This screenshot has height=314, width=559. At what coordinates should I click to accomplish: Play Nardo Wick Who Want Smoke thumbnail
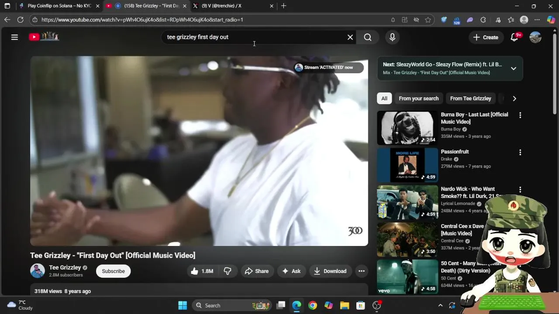pyautogui.click(x=407, y=202)
